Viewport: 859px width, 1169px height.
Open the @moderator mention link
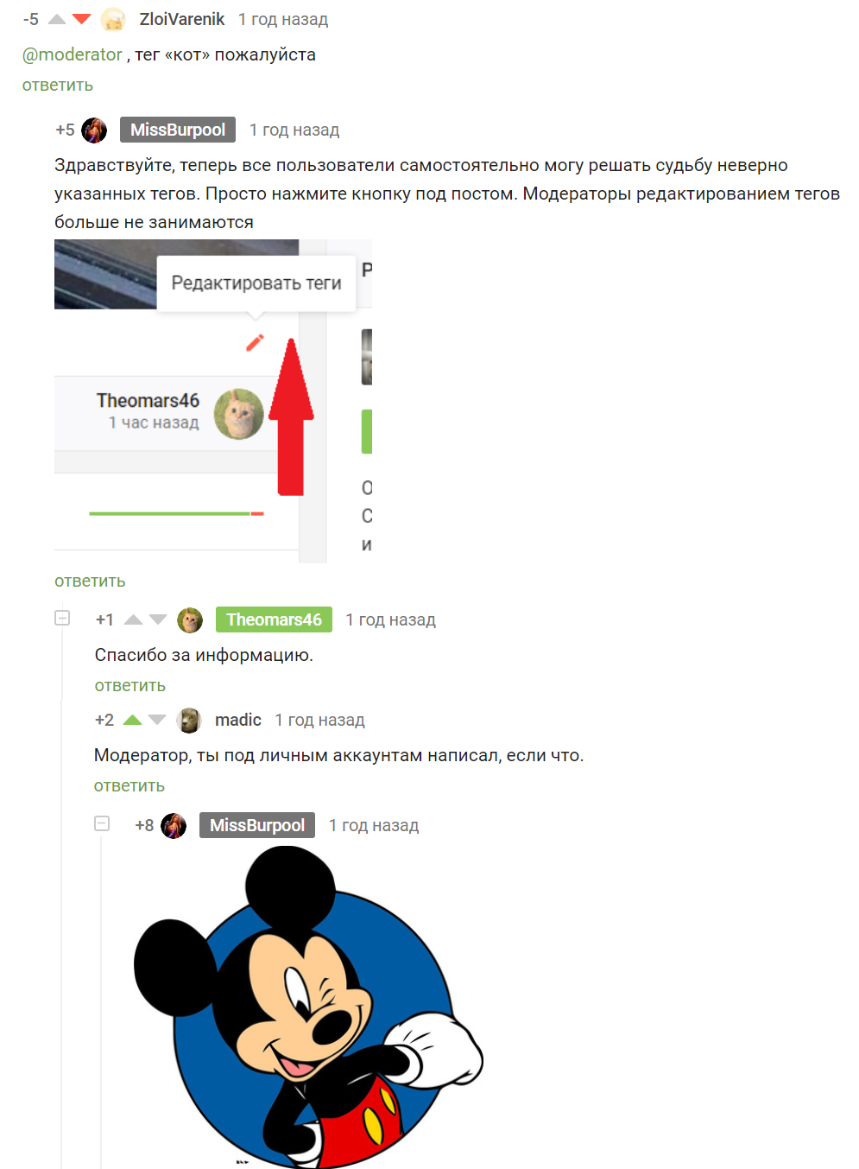(73, 54)
